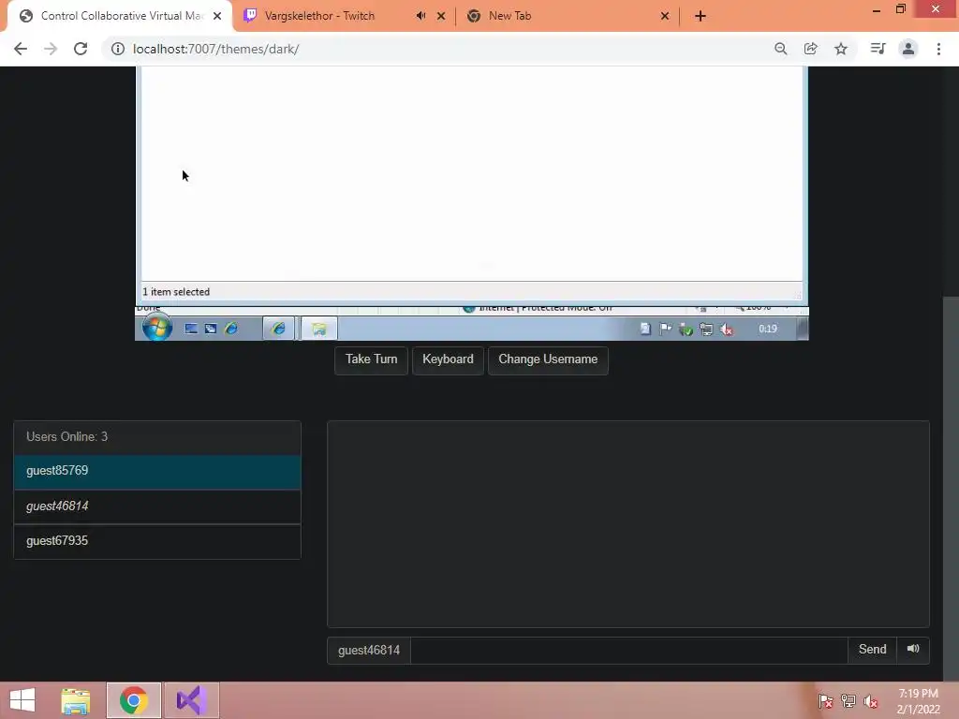Select user guest67935 in list
The height and width of the screenshot is (719, 959).
click(157, 541)
